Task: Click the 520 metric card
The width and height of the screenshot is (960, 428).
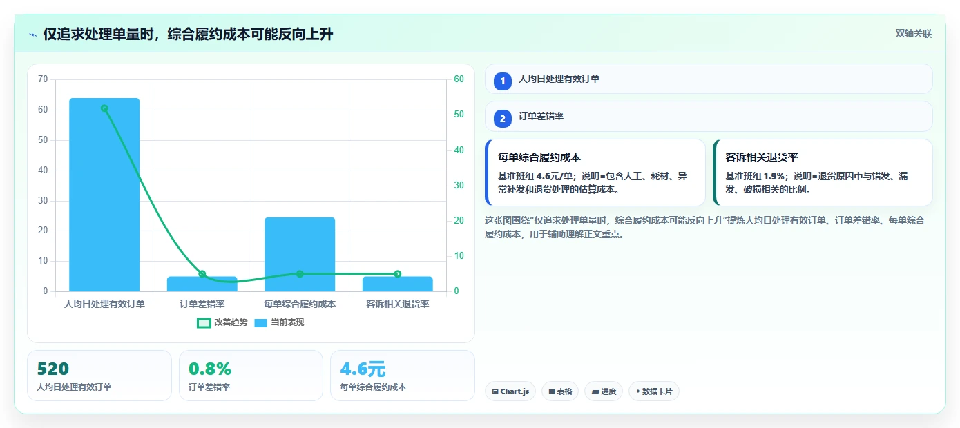Action: (x=99, y=376)
